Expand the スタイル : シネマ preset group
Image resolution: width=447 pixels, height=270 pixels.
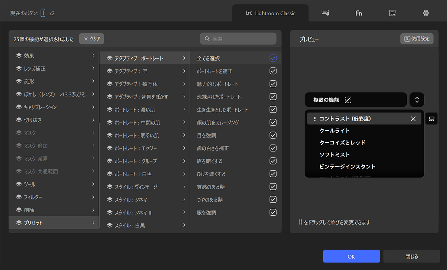(184, 200)
